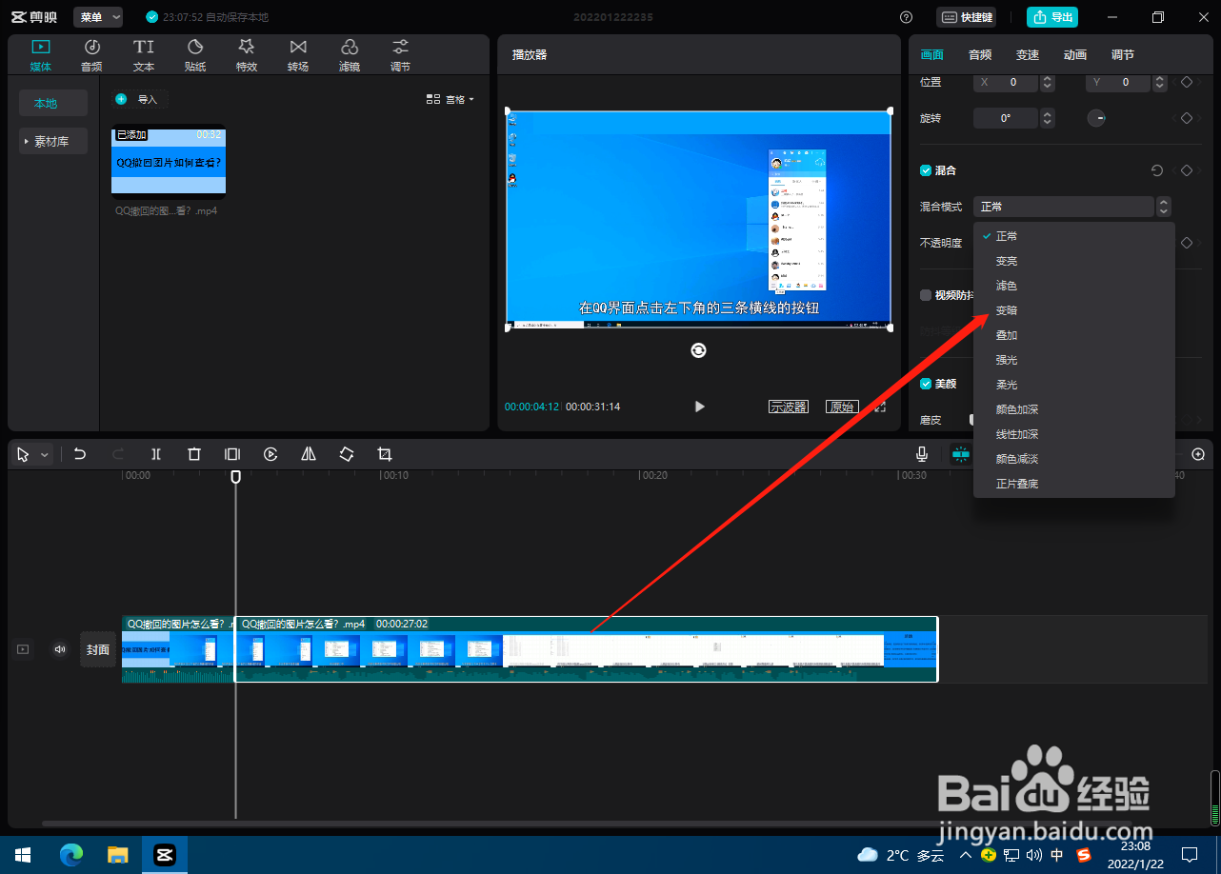
Task: Add keyframe diamond for 旋转 row
Action: (x=1187, y=118)
